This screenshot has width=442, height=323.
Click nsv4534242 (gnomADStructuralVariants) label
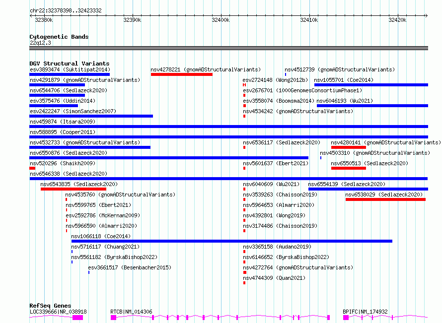(x=298, y=111)
